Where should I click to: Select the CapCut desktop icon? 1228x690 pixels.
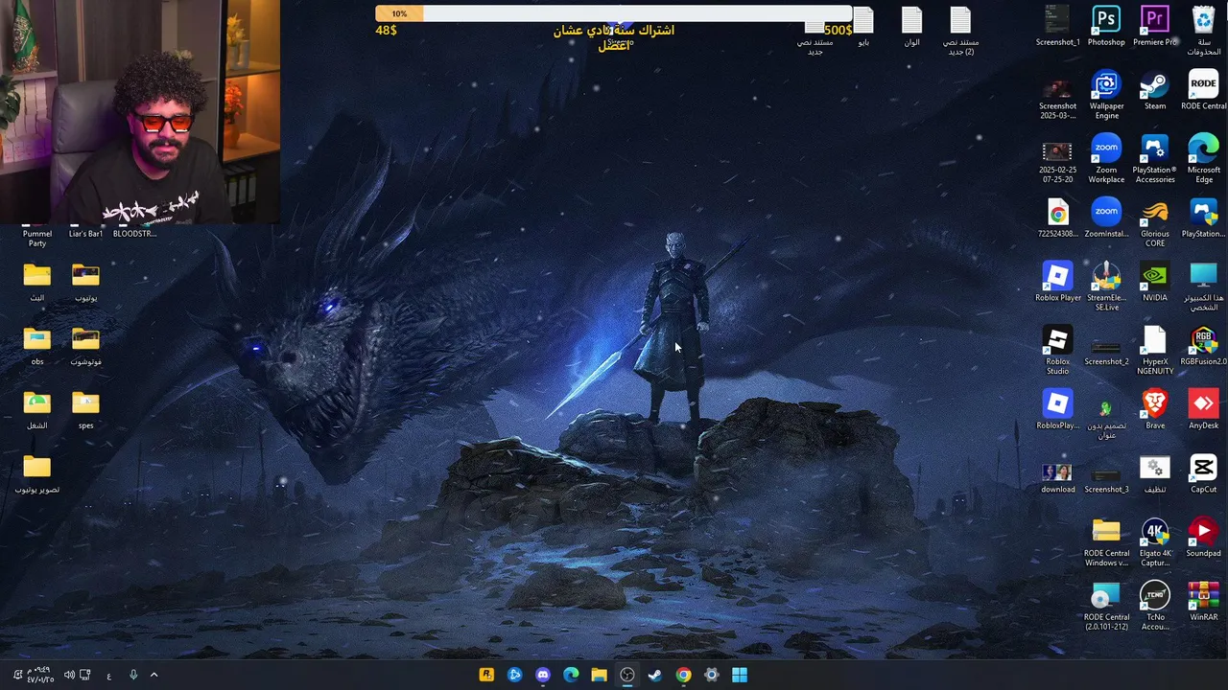(1203, 473)
